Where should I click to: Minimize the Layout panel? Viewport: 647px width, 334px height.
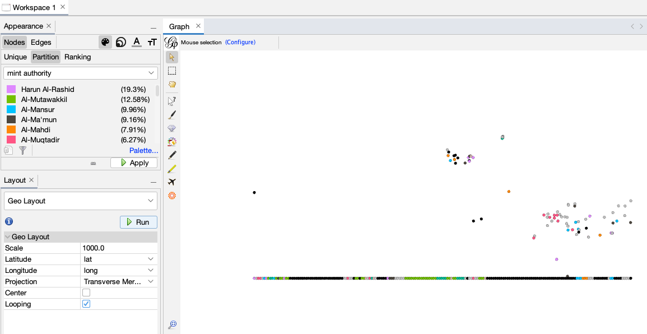[x=153, y=182]
